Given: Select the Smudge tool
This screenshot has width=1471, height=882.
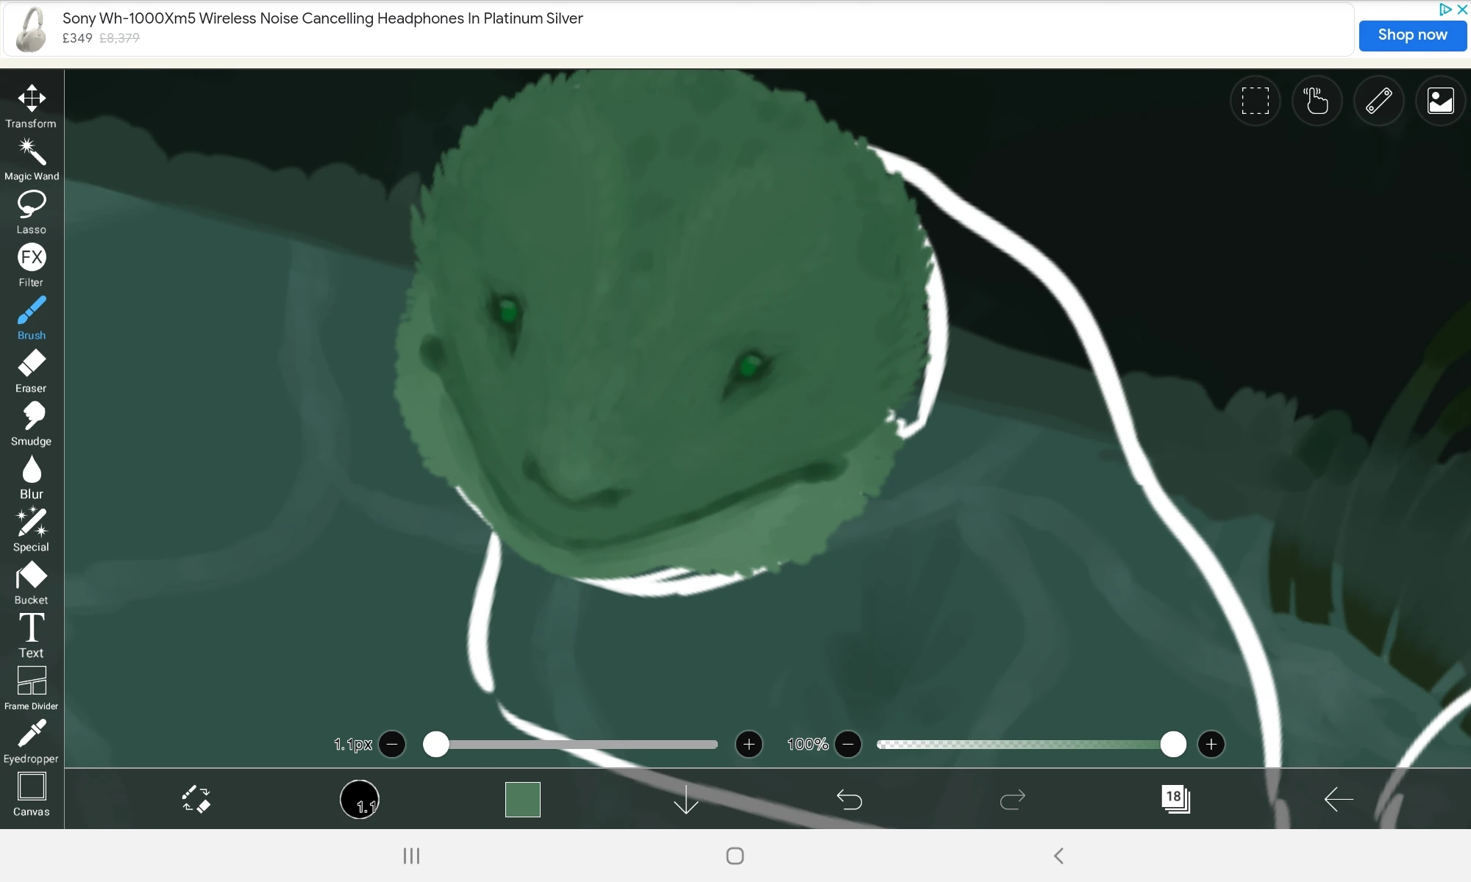Looking at the screenshot, I should [x=31, y=420].
